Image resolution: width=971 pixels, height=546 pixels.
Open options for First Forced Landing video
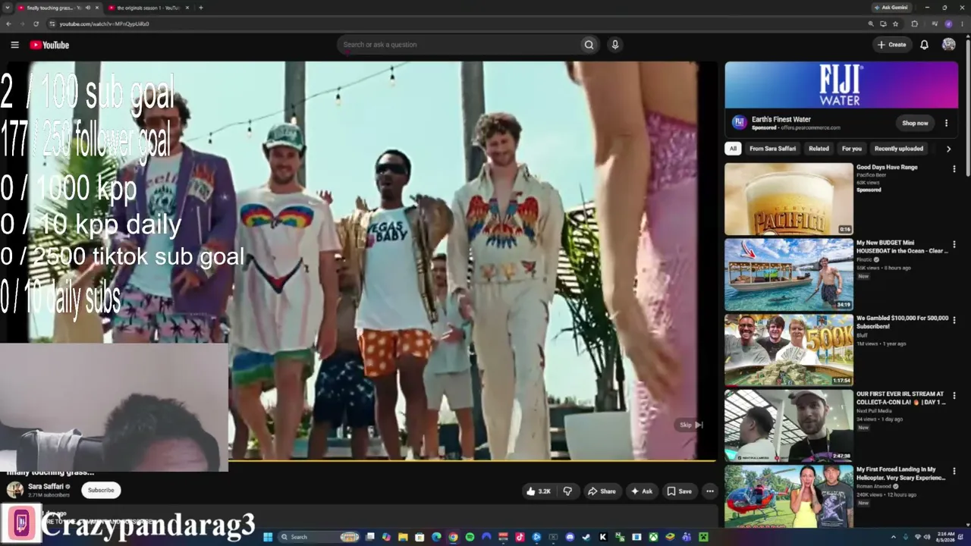coord(954,472)
